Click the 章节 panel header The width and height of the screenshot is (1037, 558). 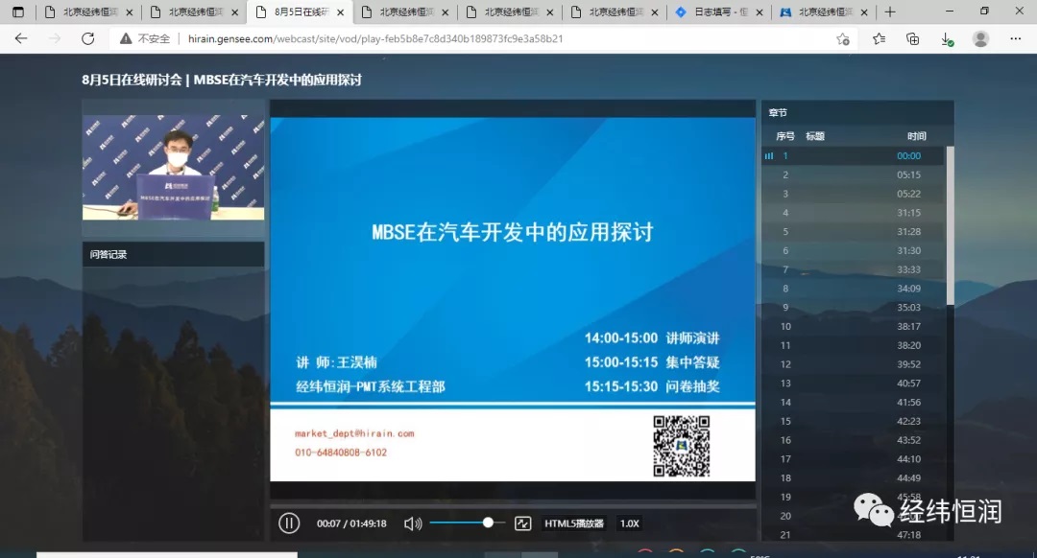(857, 113)
